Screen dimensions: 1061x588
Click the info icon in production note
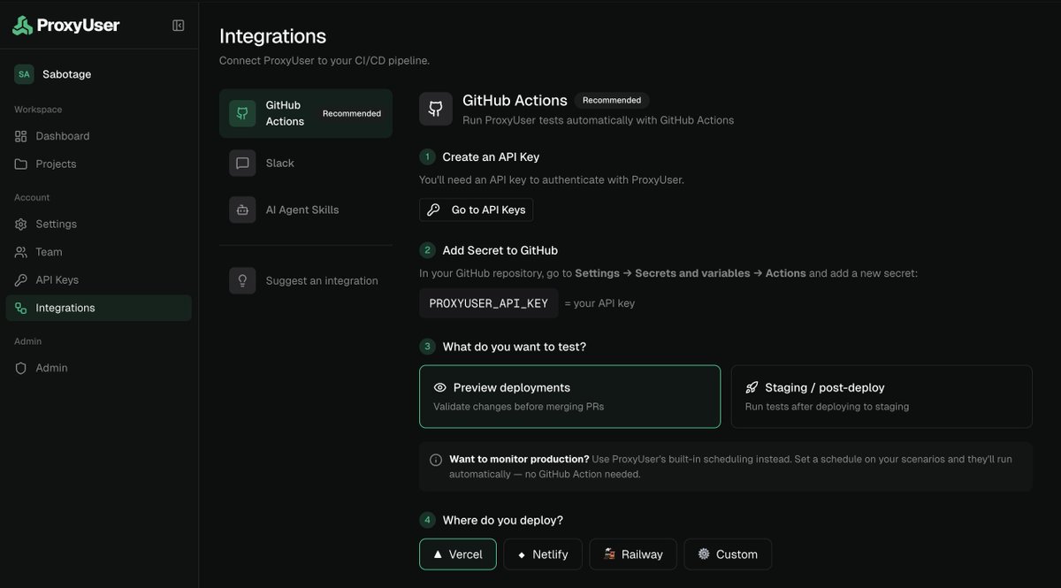point(436,460)
